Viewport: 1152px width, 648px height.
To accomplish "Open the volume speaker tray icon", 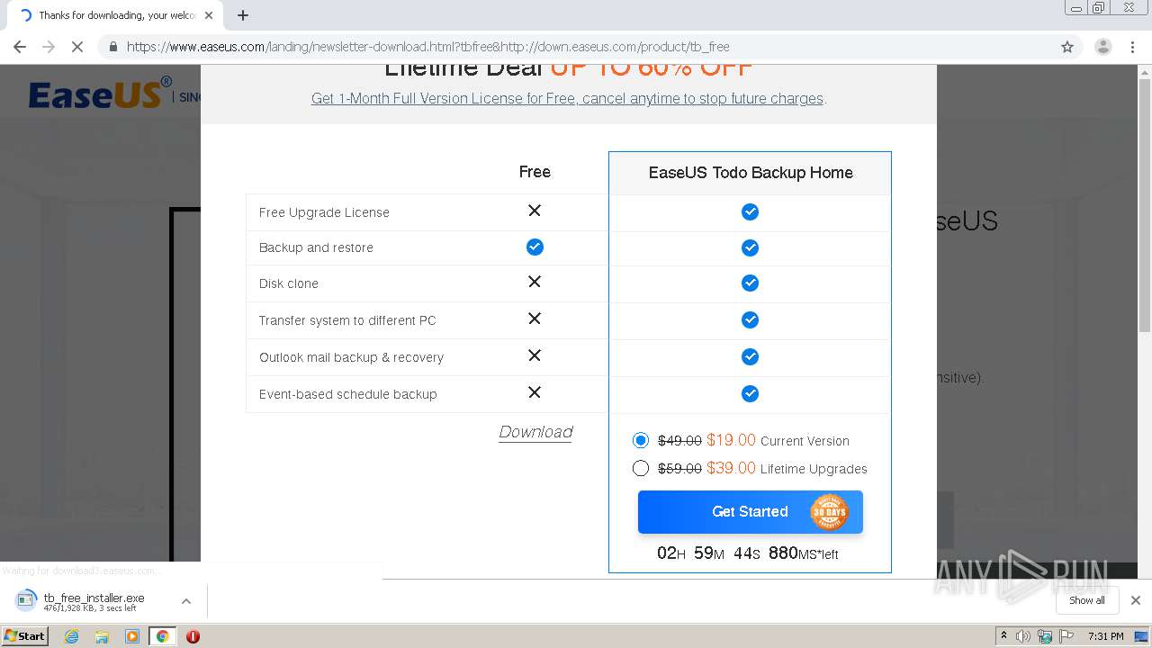I will 1023,636.
